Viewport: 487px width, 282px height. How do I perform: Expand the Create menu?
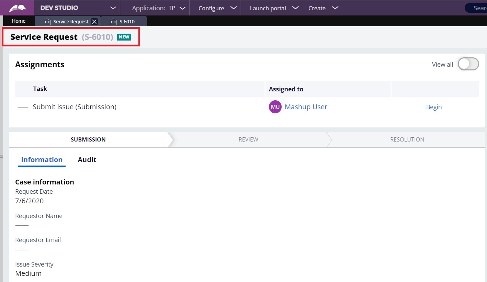coord(323,8)
